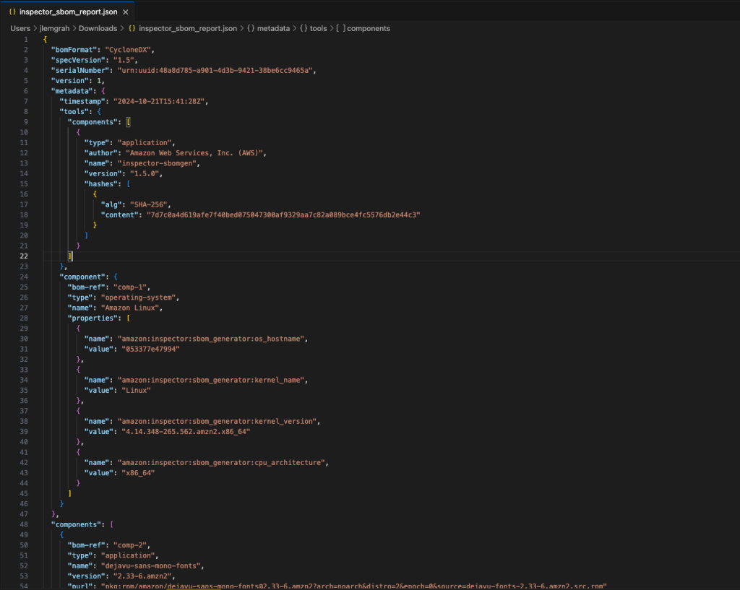Click the kernel version 4.14.348 value

[x=186, y=432]
